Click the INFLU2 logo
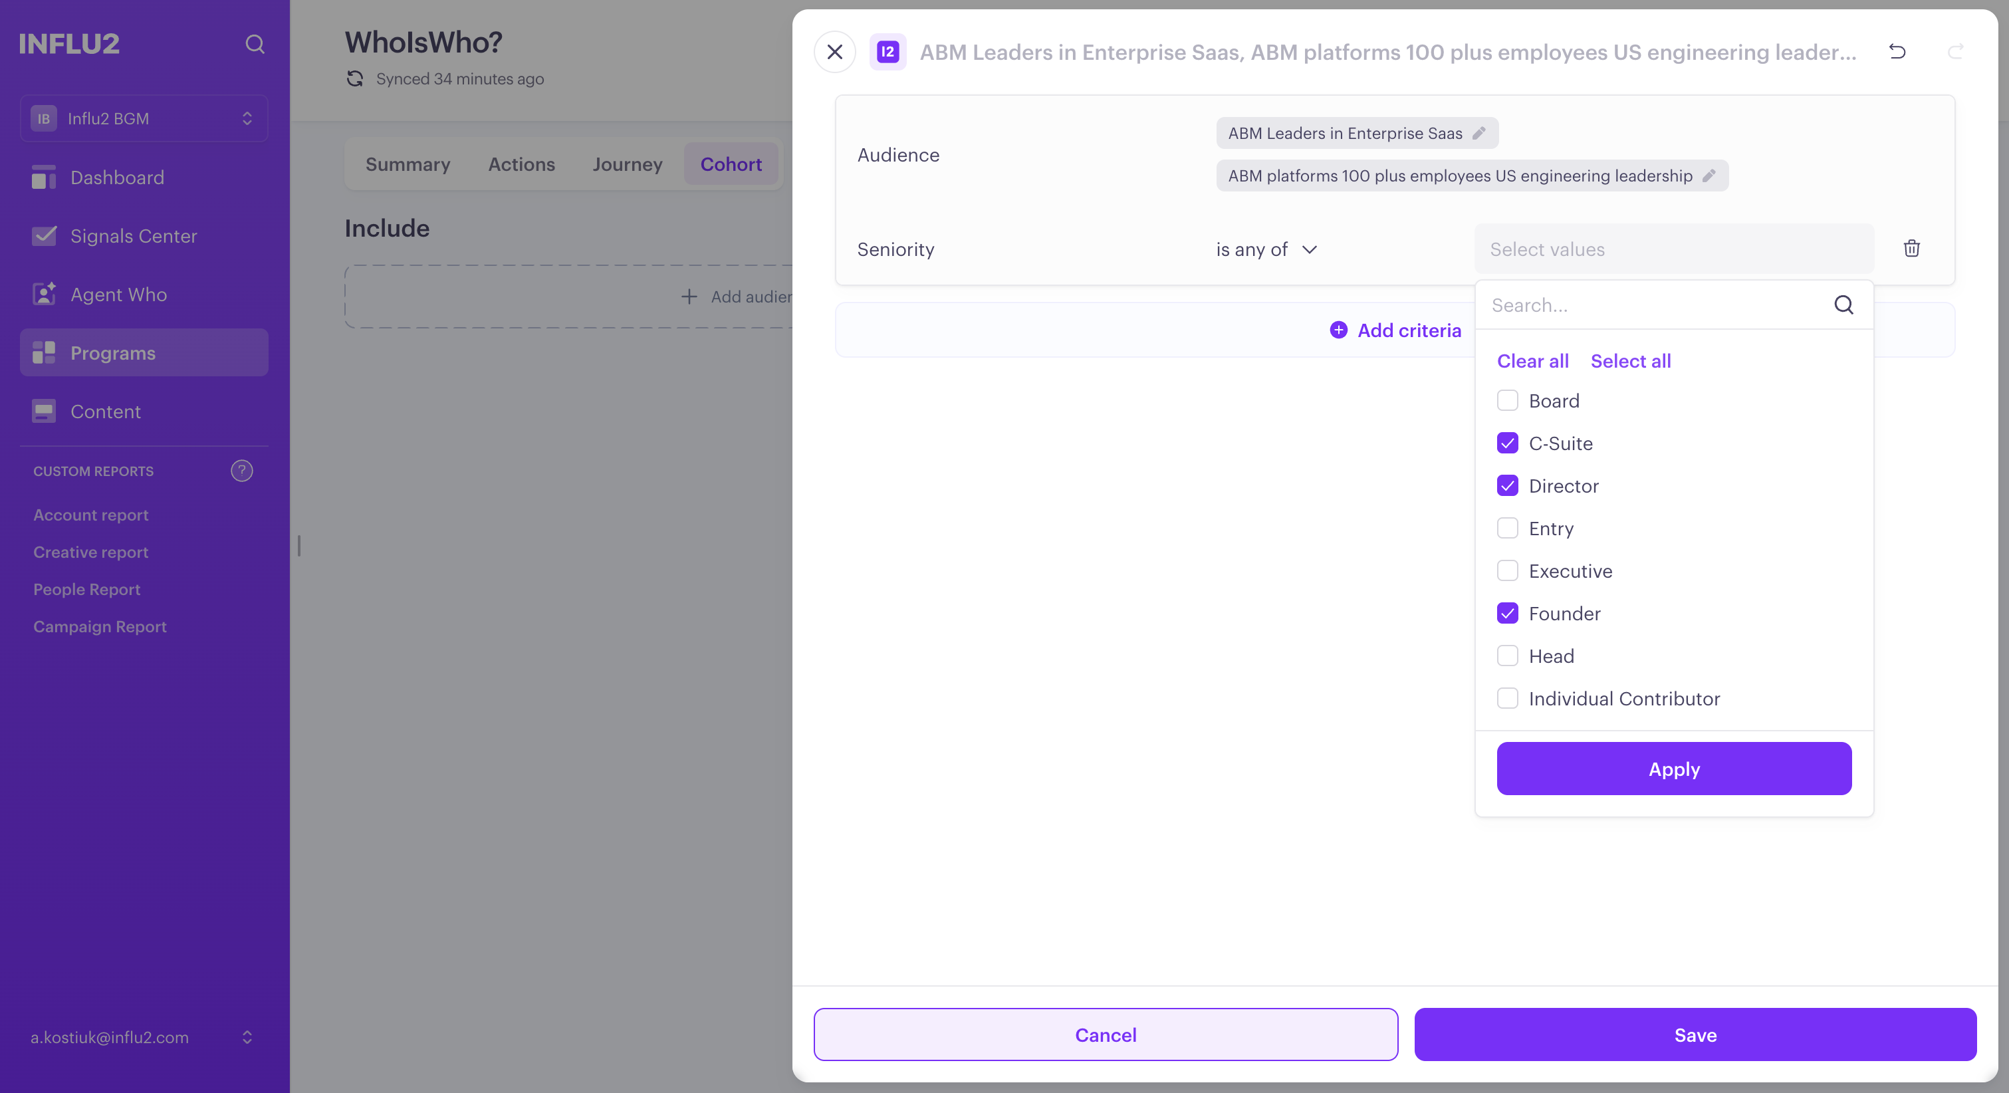 coord(69,44)
